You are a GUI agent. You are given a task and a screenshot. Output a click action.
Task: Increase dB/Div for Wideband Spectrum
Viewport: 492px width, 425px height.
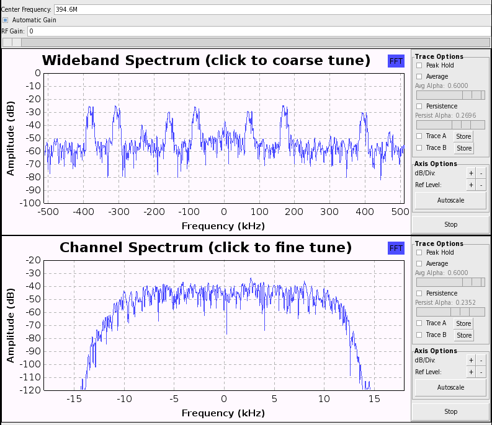click(471, 173)
